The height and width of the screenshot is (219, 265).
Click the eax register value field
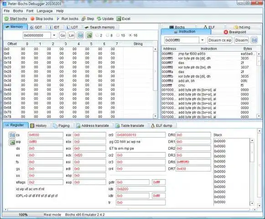pyautogui.click(x=89, y=135)
